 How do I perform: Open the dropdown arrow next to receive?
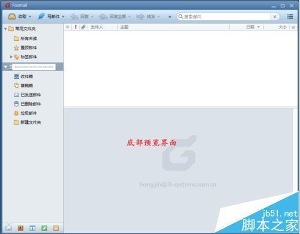pos(30,17)
